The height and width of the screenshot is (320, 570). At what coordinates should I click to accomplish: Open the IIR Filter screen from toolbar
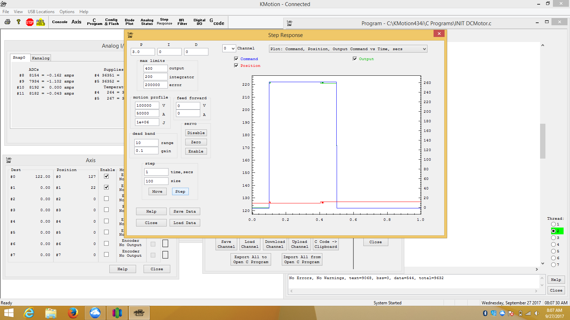[182, 22]
